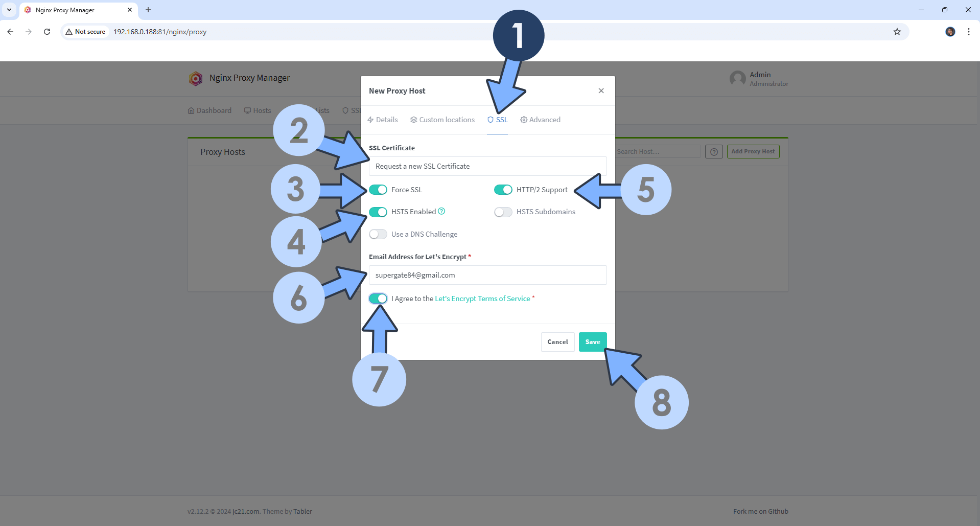The image size is (980, 526).
Task: Select the SSL tab
Action: point(497,120)
